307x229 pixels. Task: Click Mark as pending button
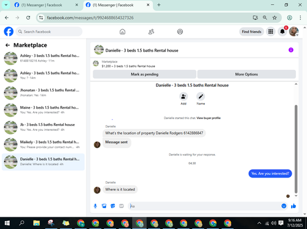pyautogui.click(x=144, y=74)
